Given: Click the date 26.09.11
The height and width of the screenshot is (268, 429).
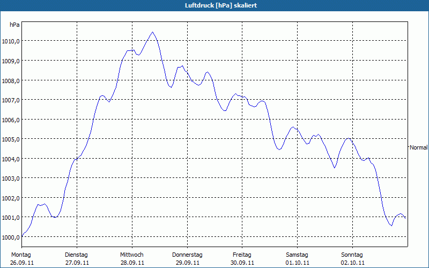Looking at the screenshot, I should click(22, 263).
